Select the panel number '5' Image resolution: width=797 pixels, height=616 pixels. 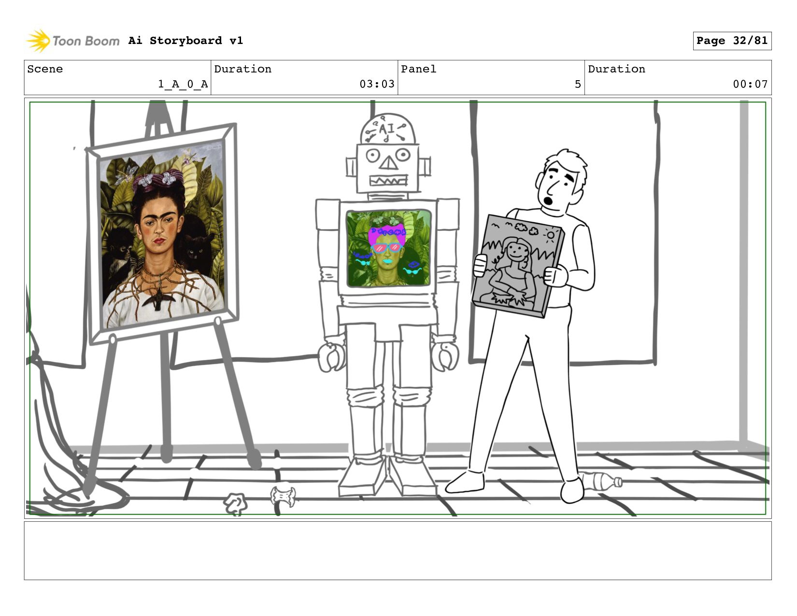578,84
